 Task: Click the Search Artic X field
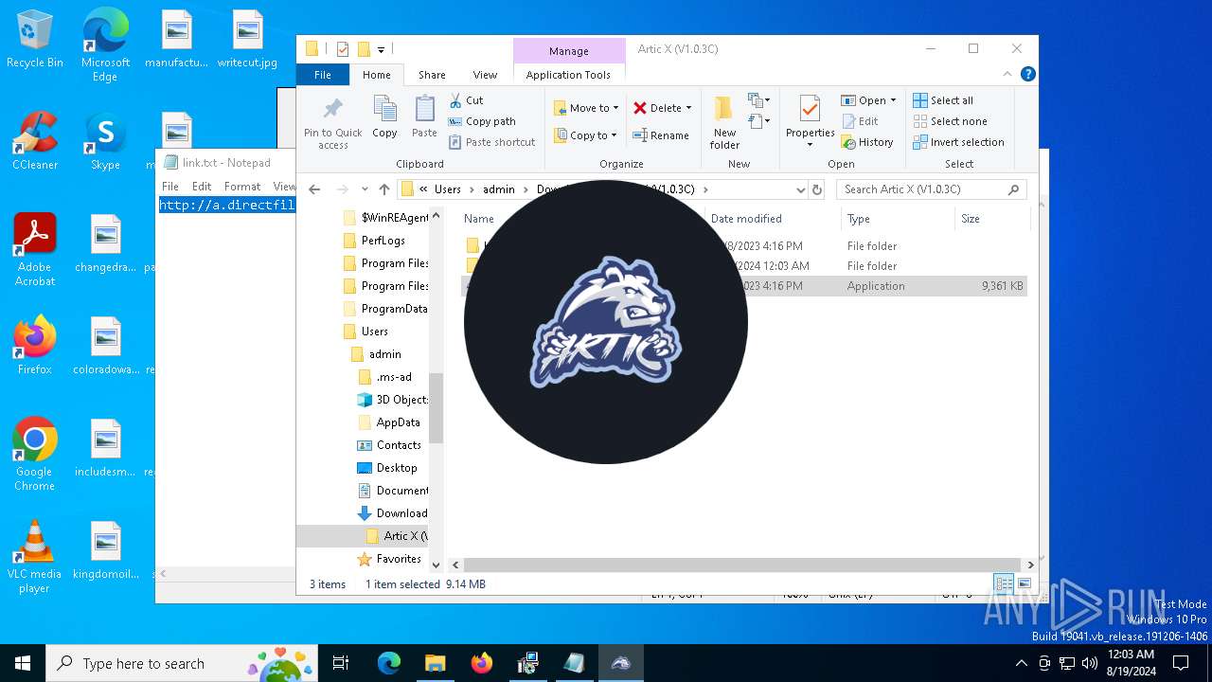(x=931, y=189)
